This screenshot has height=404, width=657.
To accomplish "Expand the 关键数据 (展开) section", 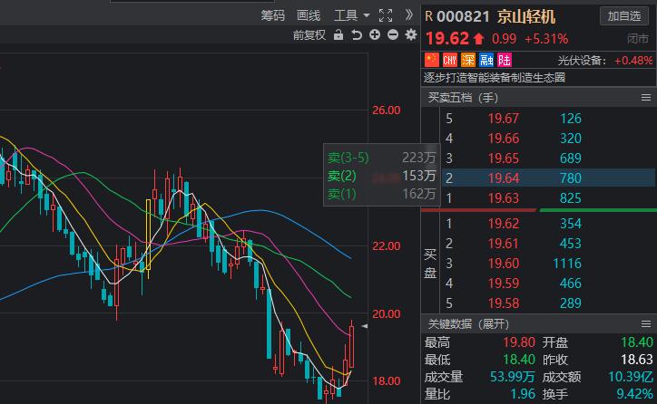I will [x=468, y=324].
